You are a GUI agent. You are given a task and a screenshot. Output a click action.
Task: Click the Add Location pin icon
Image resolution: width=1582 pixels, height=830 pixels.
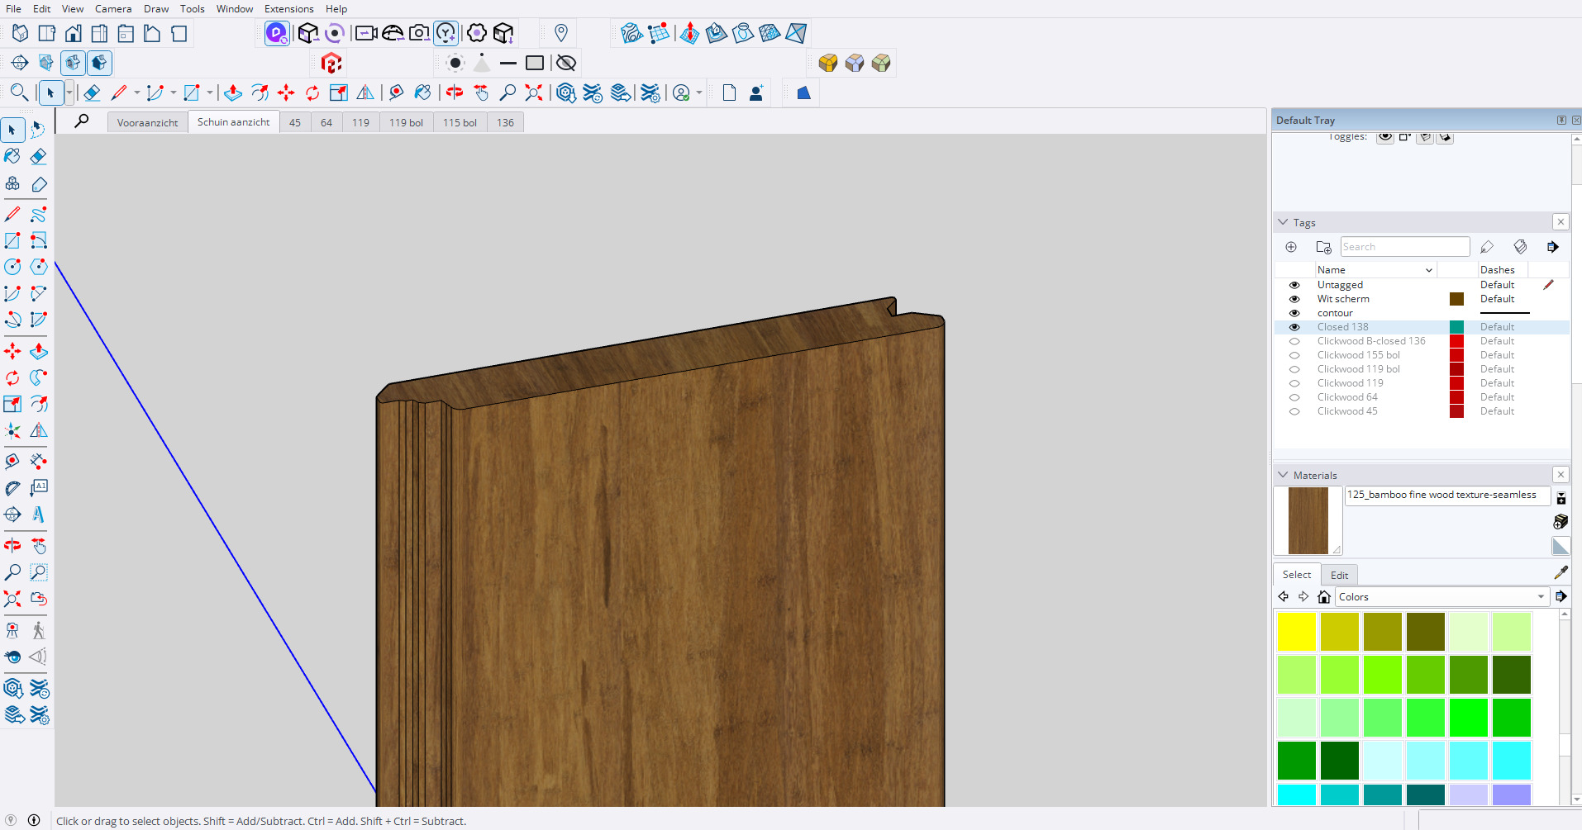pyautogui.click(x=561, y=33)
